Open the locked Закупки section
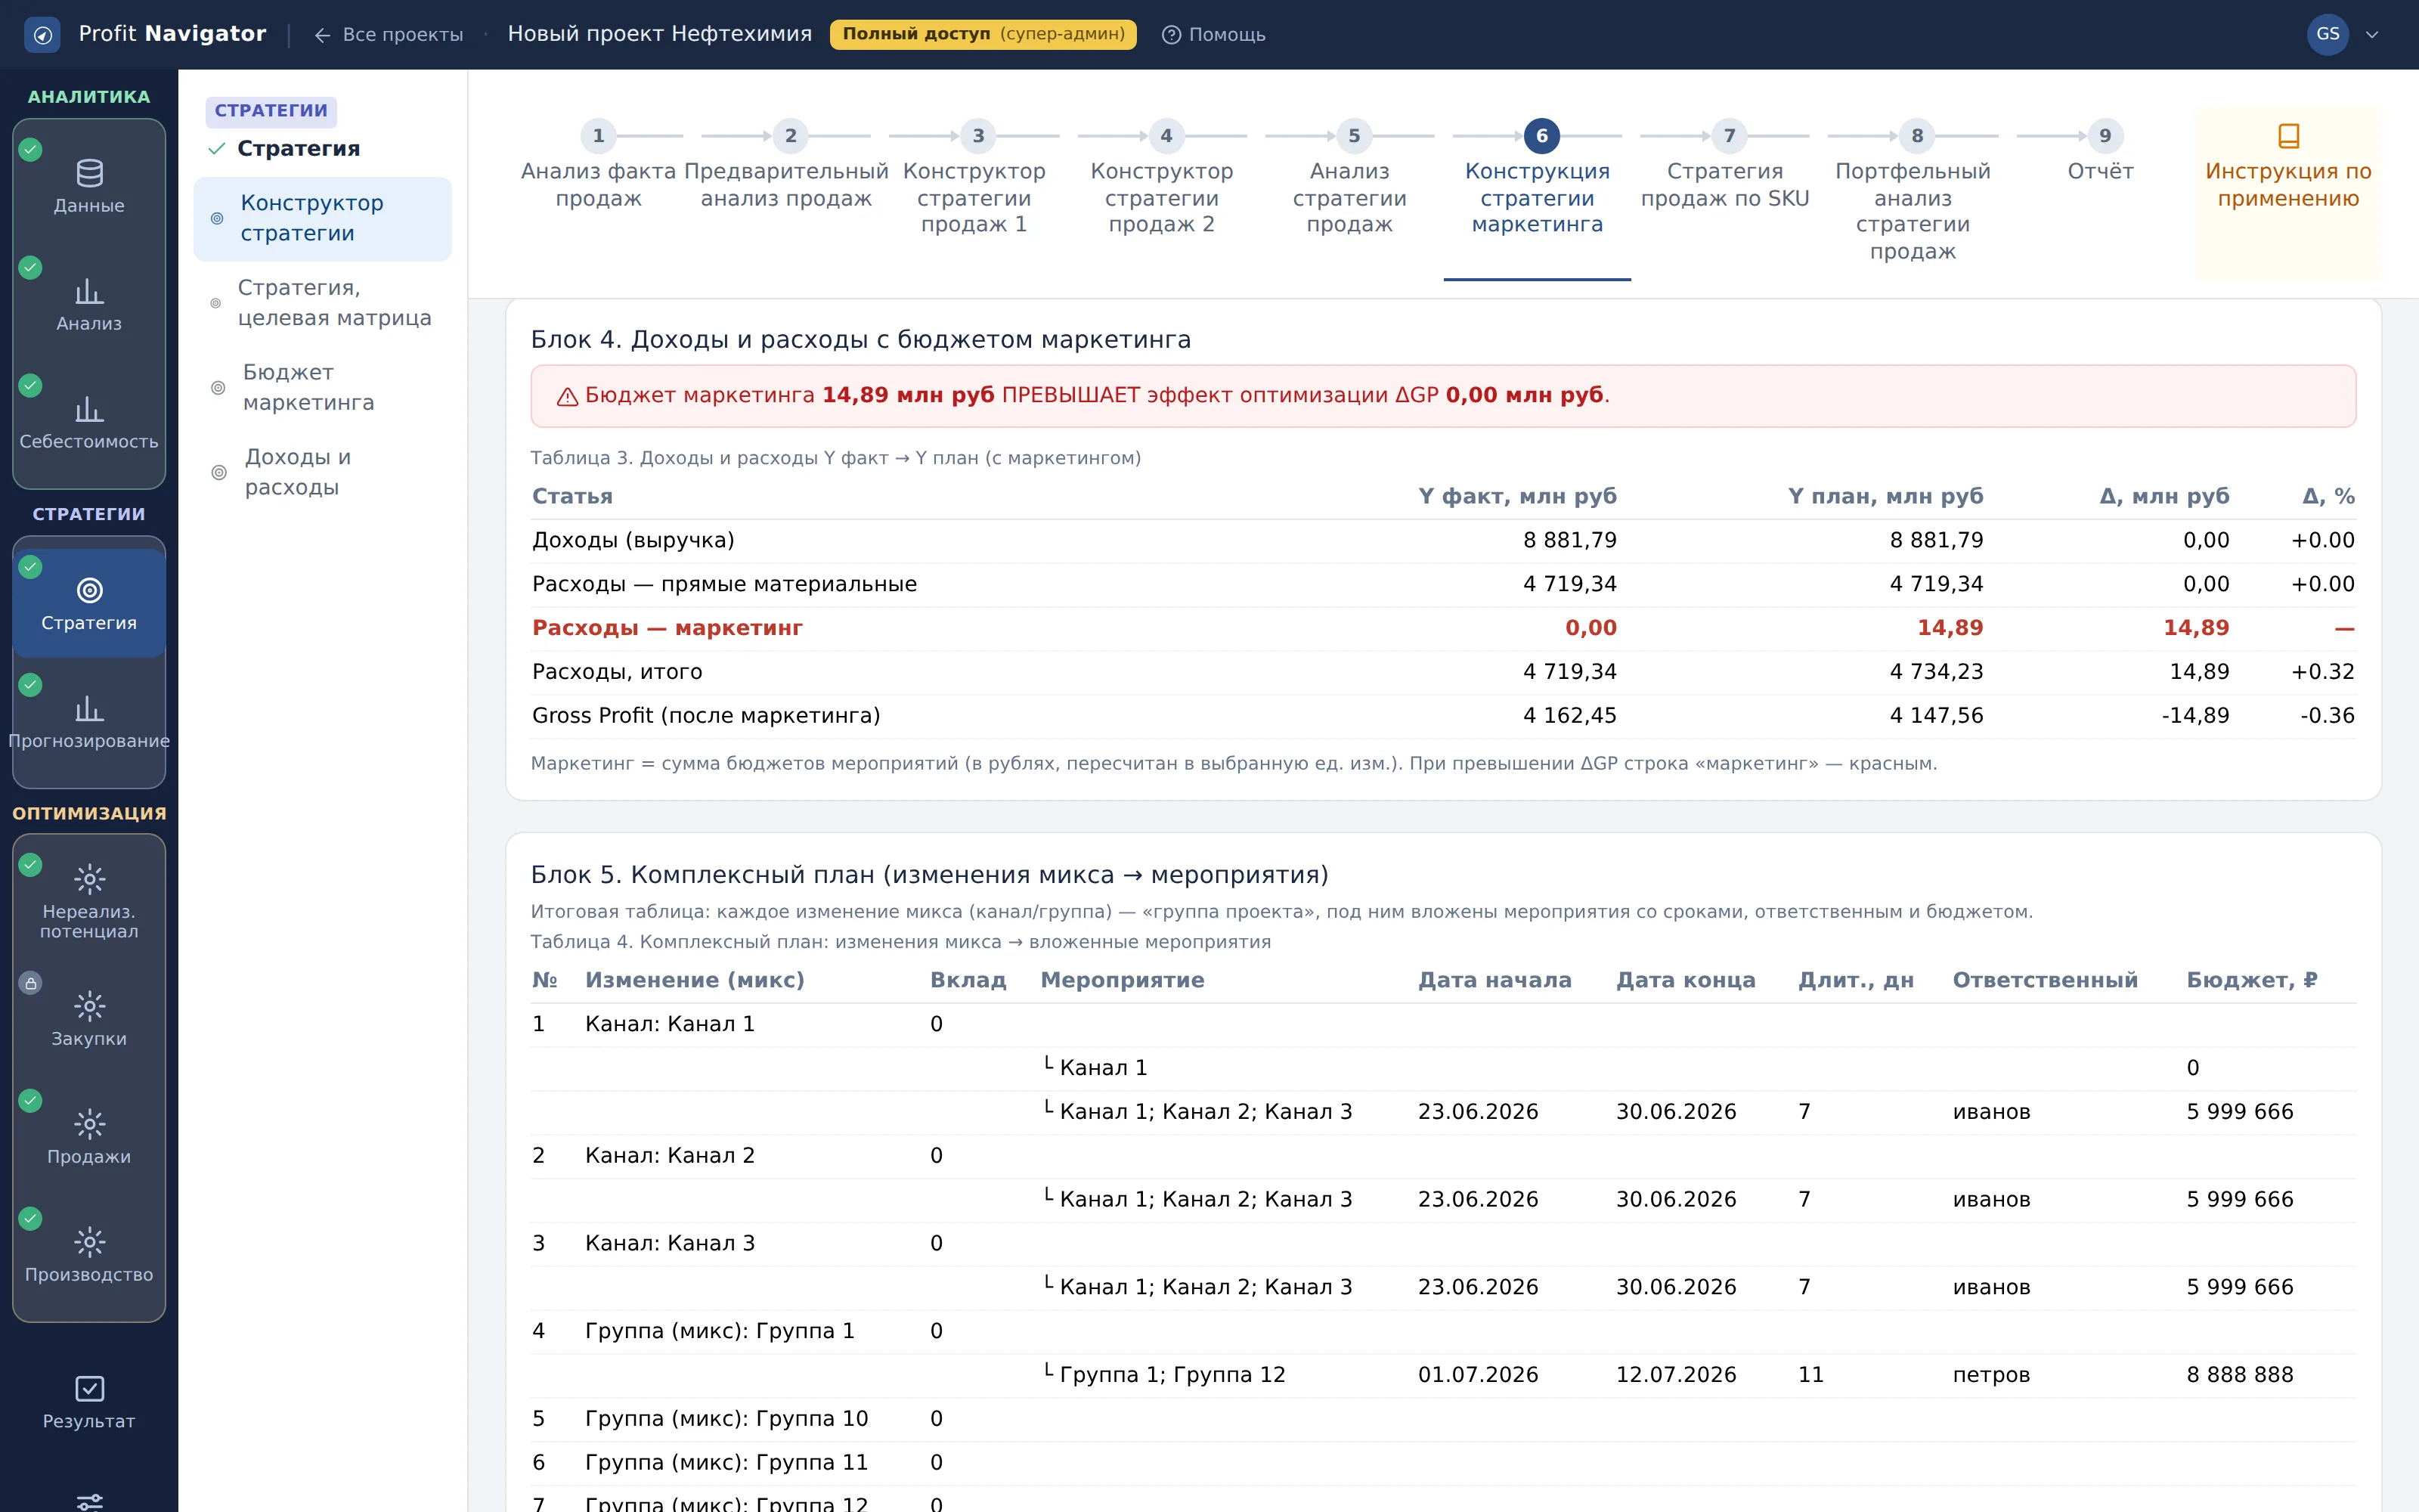Screen dimensions: 2419x1512 tap(89, 1019)
